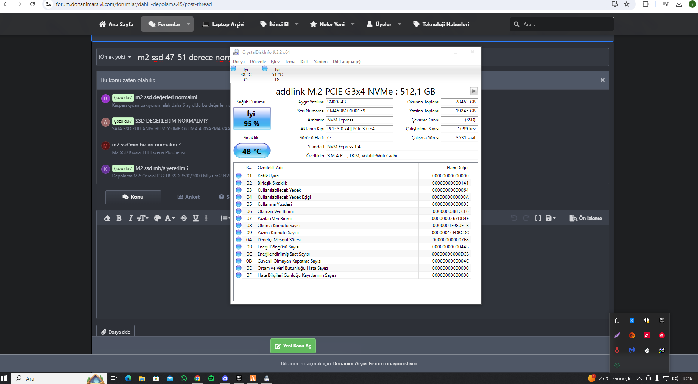Toggle bold formatting in the forum editor
This screenshot has width=698, height=384.
(x=119, y=218)
